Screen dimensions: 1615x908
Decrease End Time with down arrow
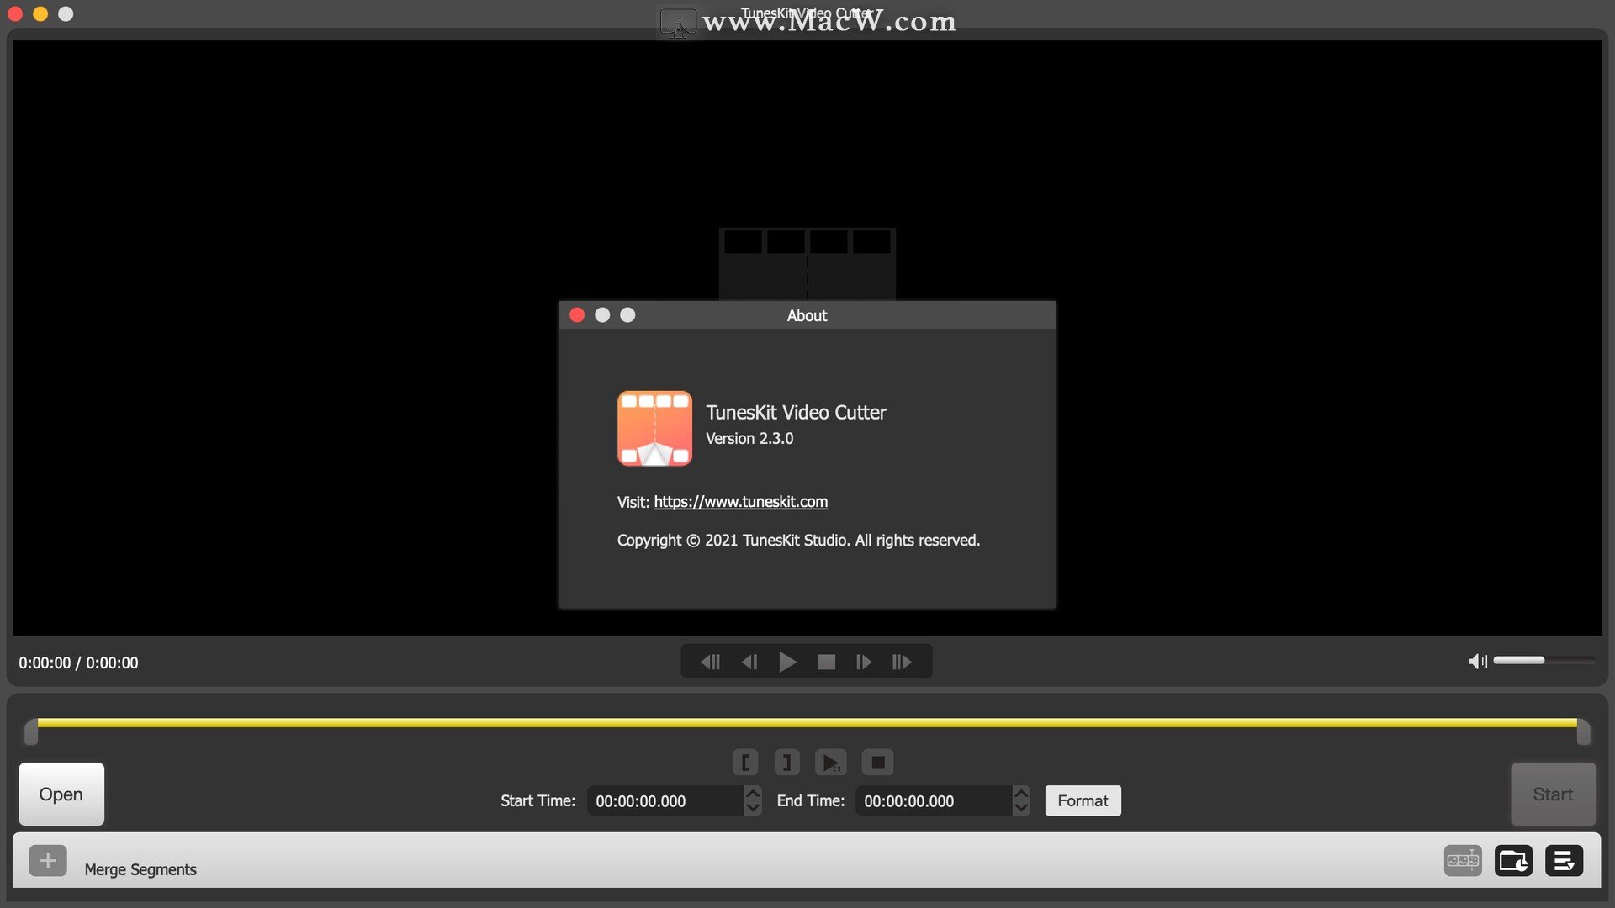coord(1021,808)
